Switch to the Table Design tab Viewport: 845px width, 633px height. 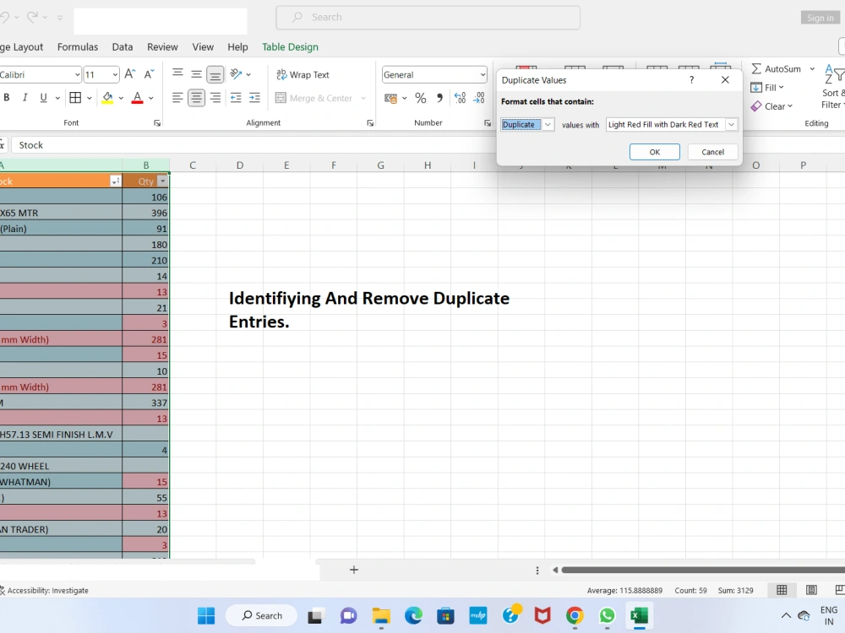(x=290, y=47)
